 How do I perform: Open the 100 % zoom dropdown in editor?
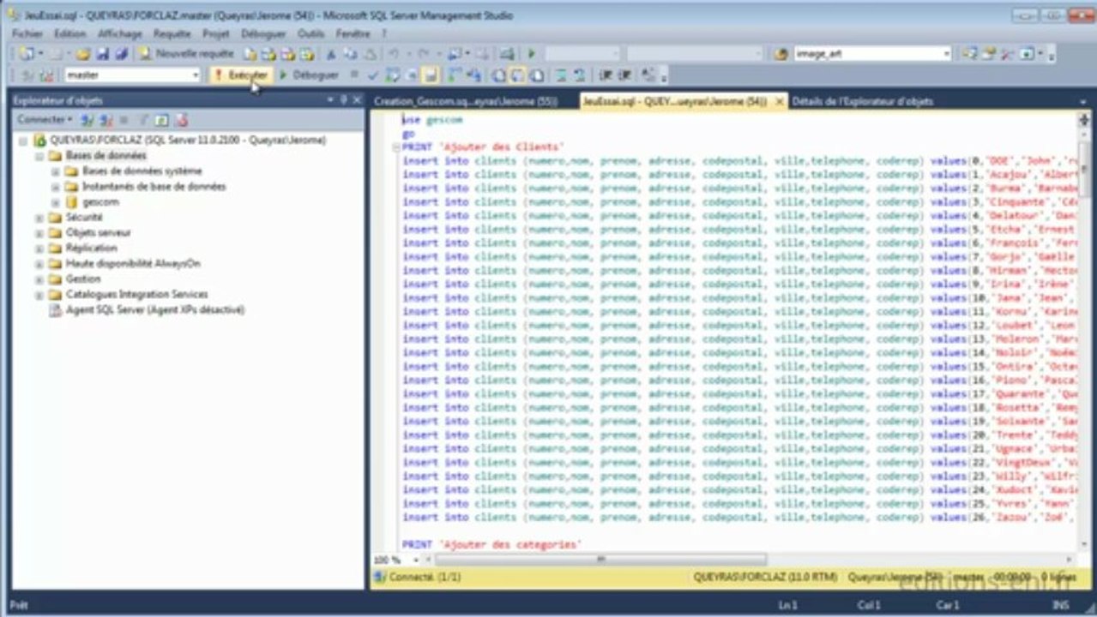(417, 559)
